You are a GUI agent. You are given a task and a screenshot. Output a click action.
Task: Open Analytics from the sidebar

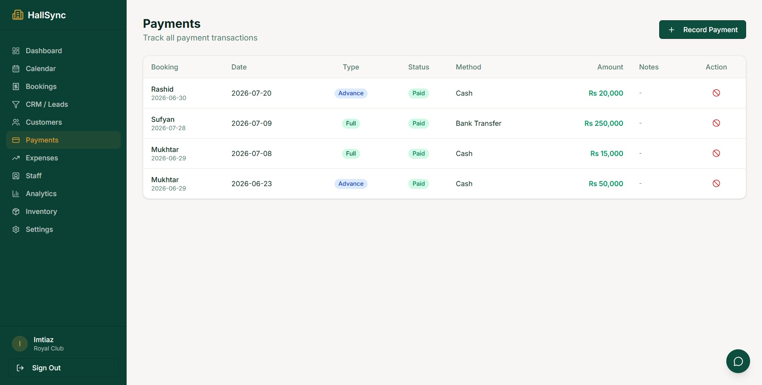63,194
